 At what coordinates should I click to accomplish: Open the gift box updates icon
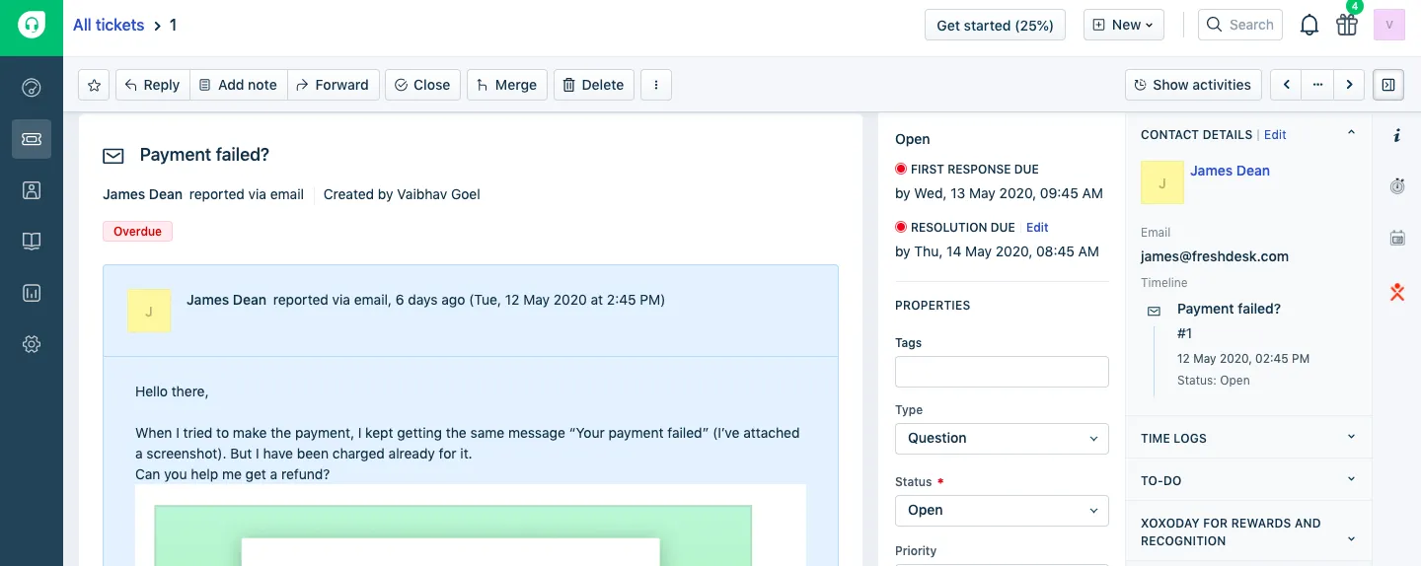click(1347, 26)
